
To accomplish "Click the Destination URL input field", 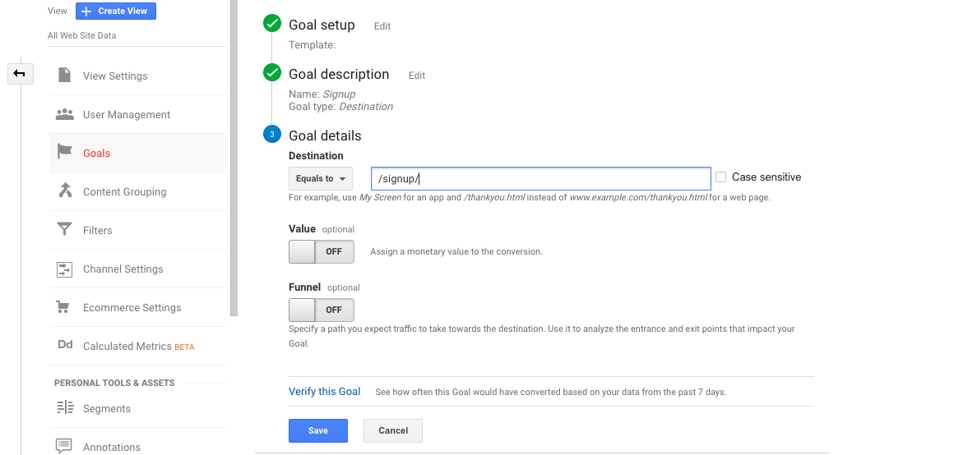I will (540, 178).
